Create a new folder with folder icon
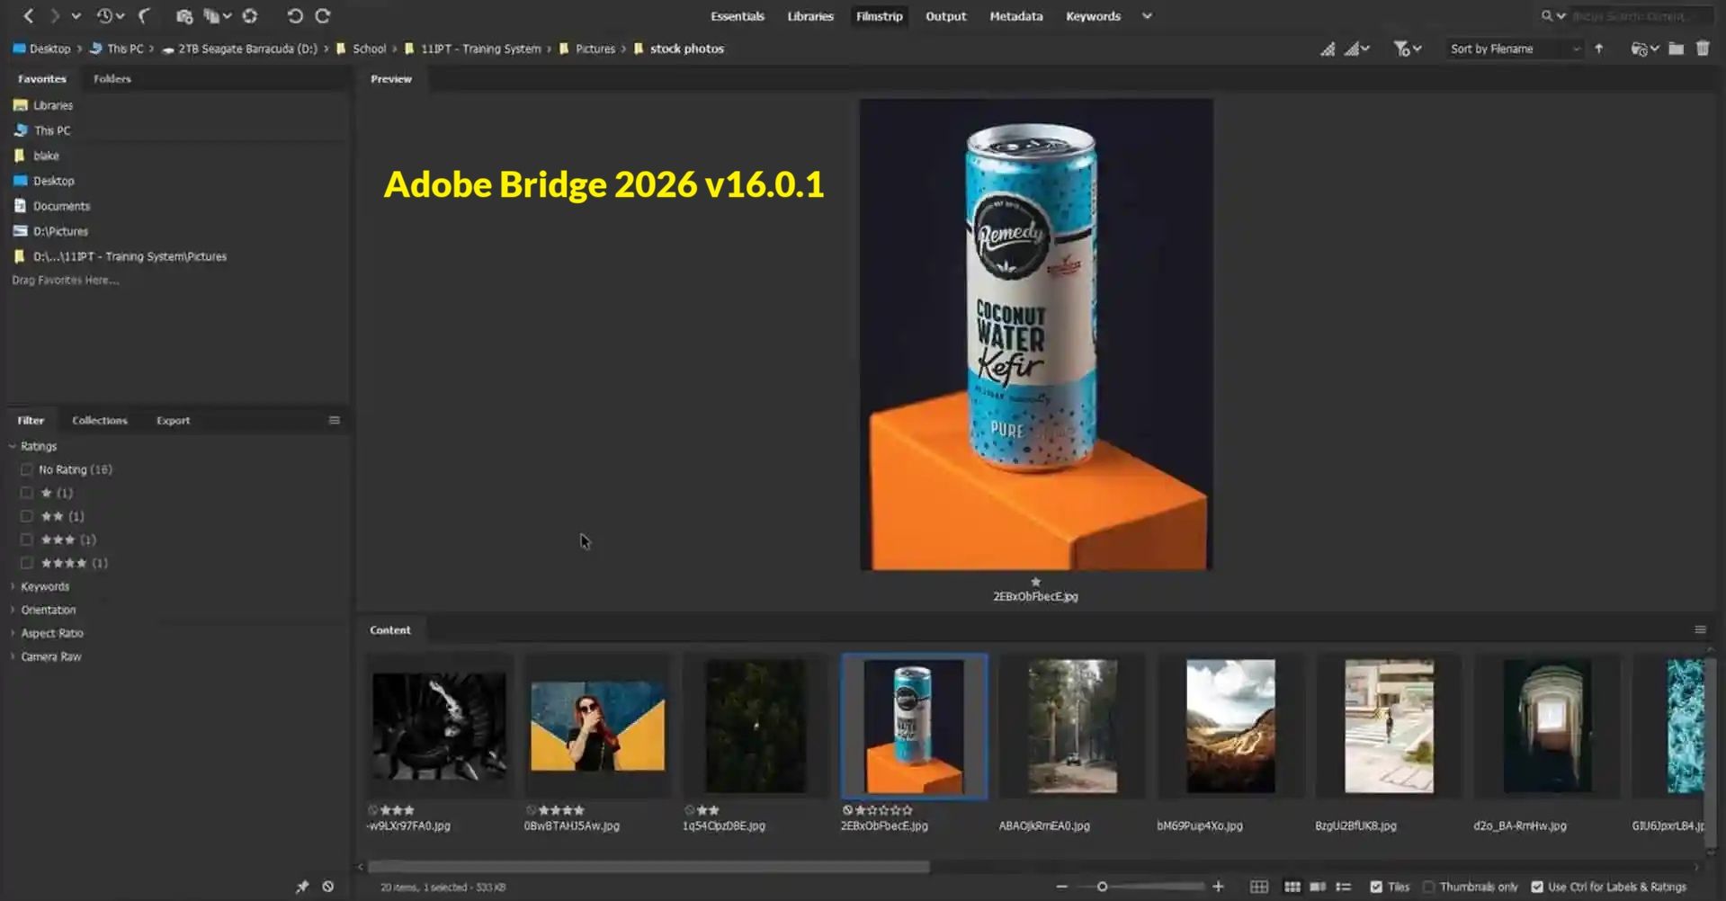The image size is (1726, 901). [1676, 49]
